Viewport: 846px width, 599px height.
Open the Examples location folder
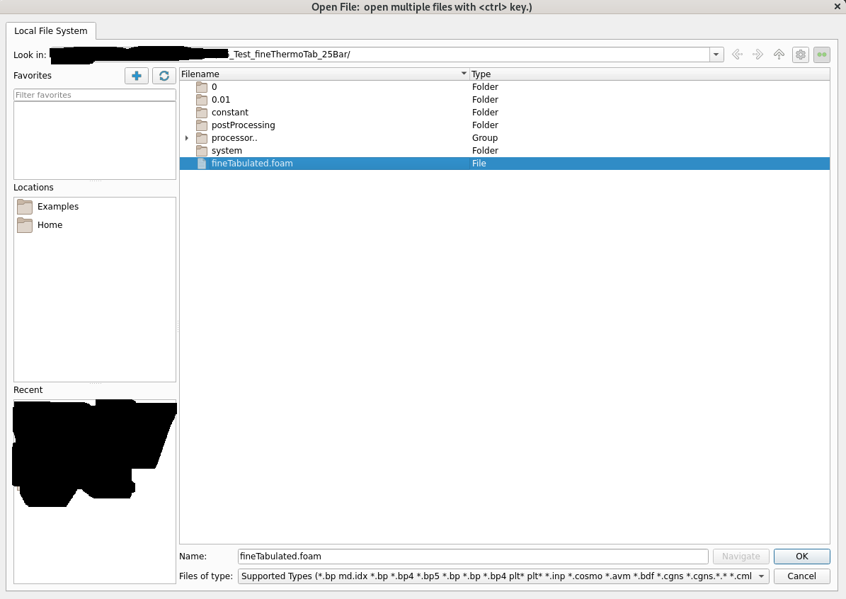point(58,207)
